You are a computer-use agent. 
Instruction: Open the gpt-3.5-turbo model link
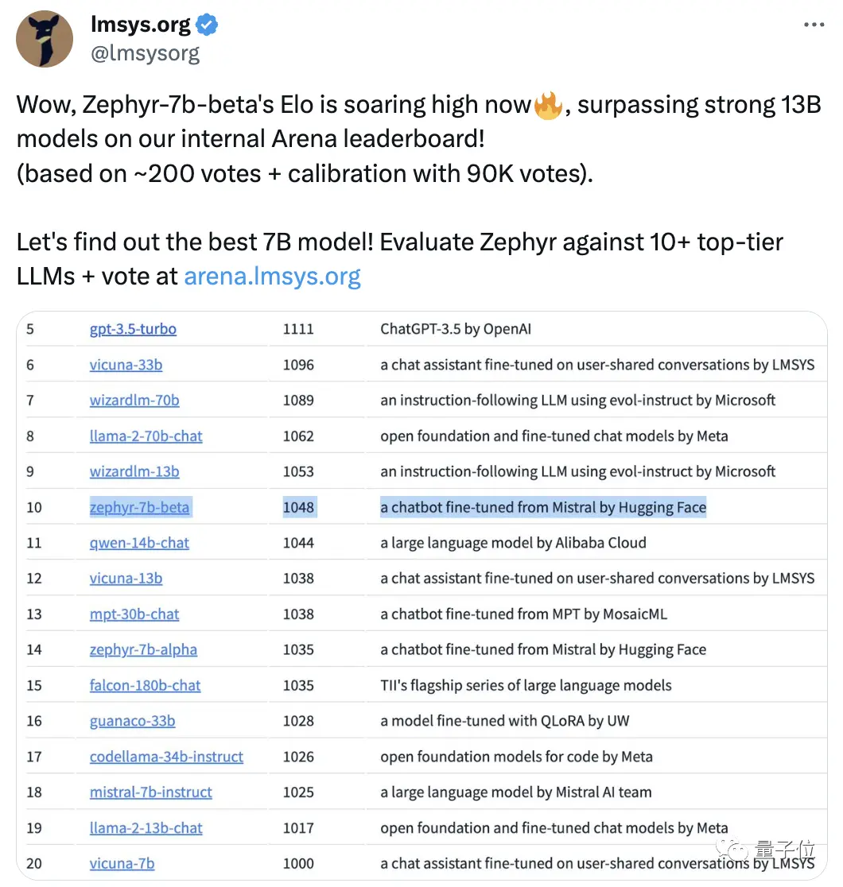[x=133, y=329]
